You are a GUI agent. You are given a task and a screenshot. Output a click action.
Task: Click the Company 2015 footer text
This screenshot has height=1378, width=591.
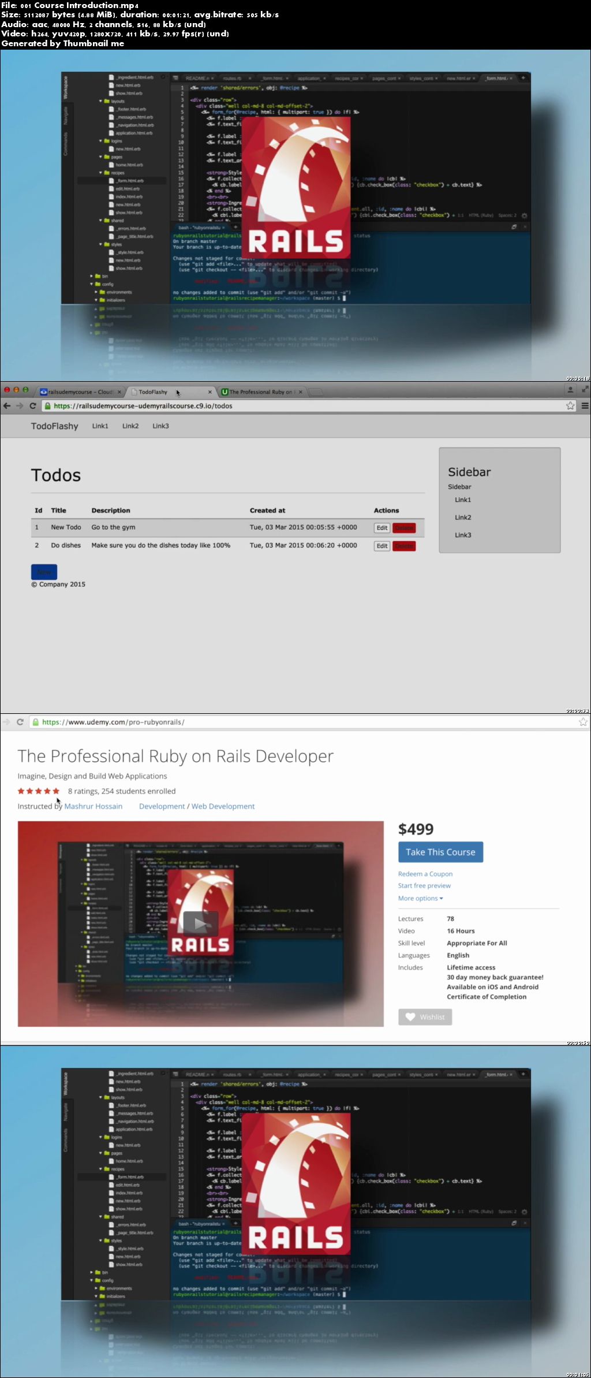pyautogui.click(x=58, y=584)
